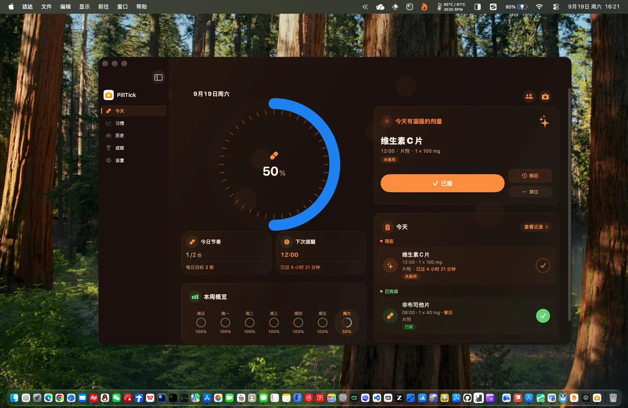Click the green '已服' tag under 非布司他片
Image resolution: width=628 pixels, height=408 pixels.
(409, 327)
